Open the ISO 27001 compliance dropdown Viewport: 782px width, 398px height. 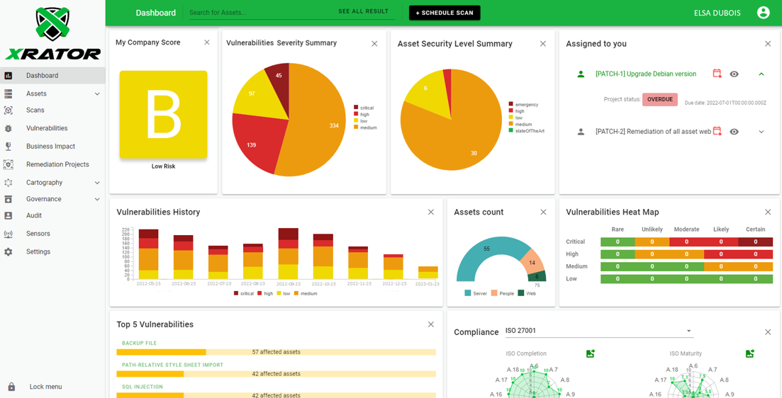pos(598,331)
